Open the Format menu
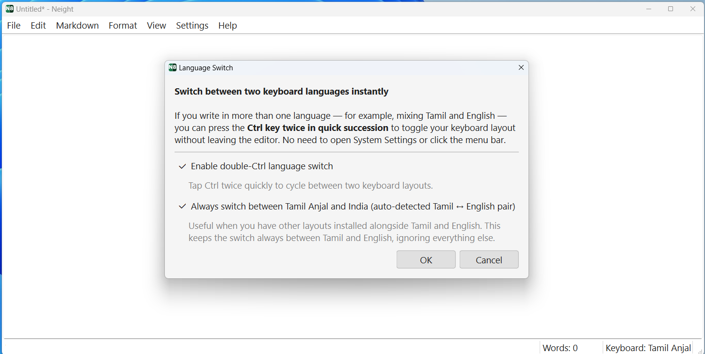 pos(123,26)
